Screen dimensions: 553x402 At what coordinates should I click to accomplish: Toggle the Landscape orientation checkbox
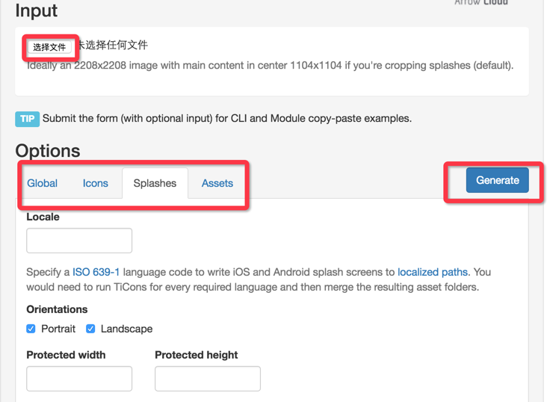pos(90,329)
